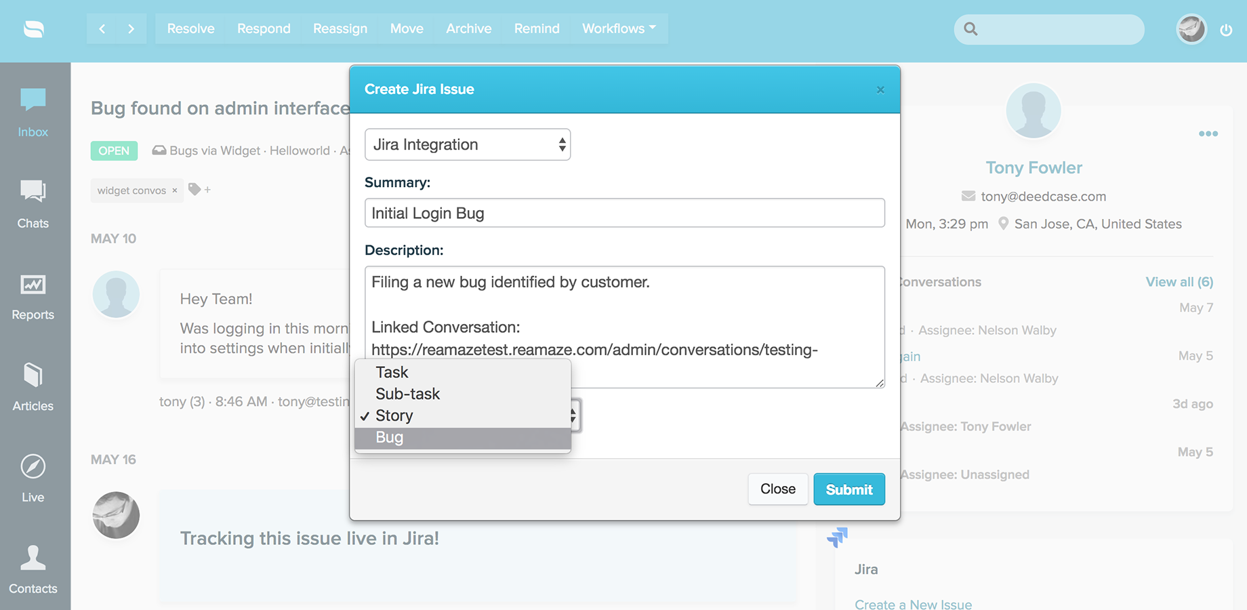Close the Create Jira Issue dialog
Viewport: 1247px width, 610px height.
coord(880,89)
